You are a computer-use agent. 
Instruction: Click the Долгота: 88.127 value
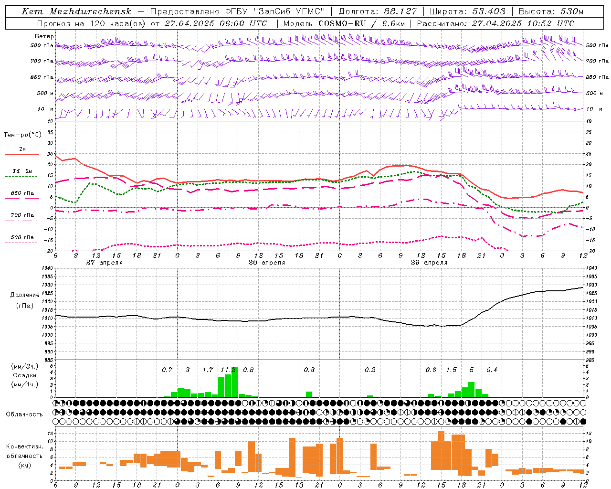[x=378, y=11]
